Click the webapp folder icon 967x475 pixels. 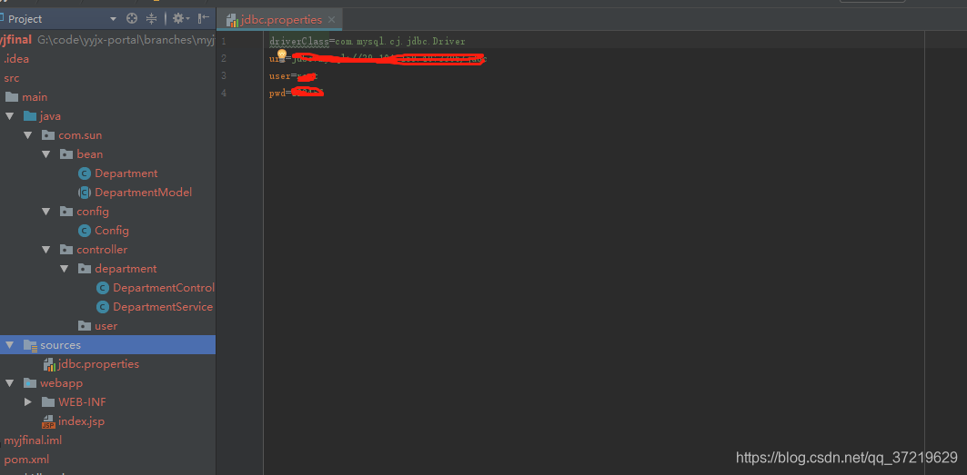point(30,383)
